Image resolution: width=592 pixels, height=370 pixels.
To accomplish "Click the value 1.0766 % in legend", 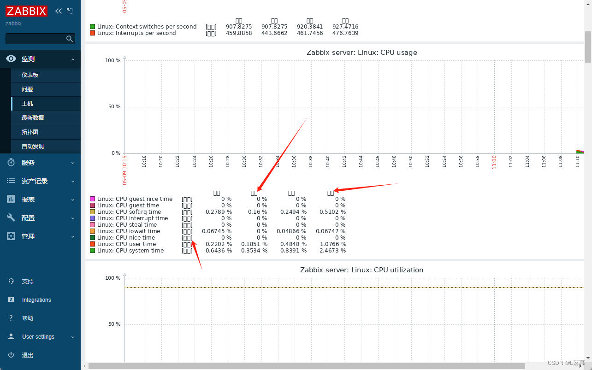I will pos(332,244).
